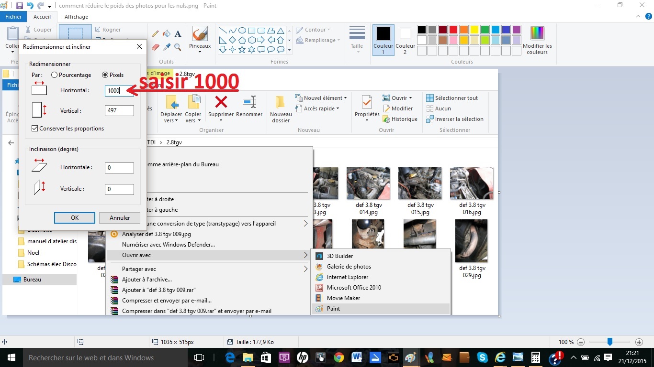Select the Pencil tool
Screen dimensions: 654x367
pos(155,34)
